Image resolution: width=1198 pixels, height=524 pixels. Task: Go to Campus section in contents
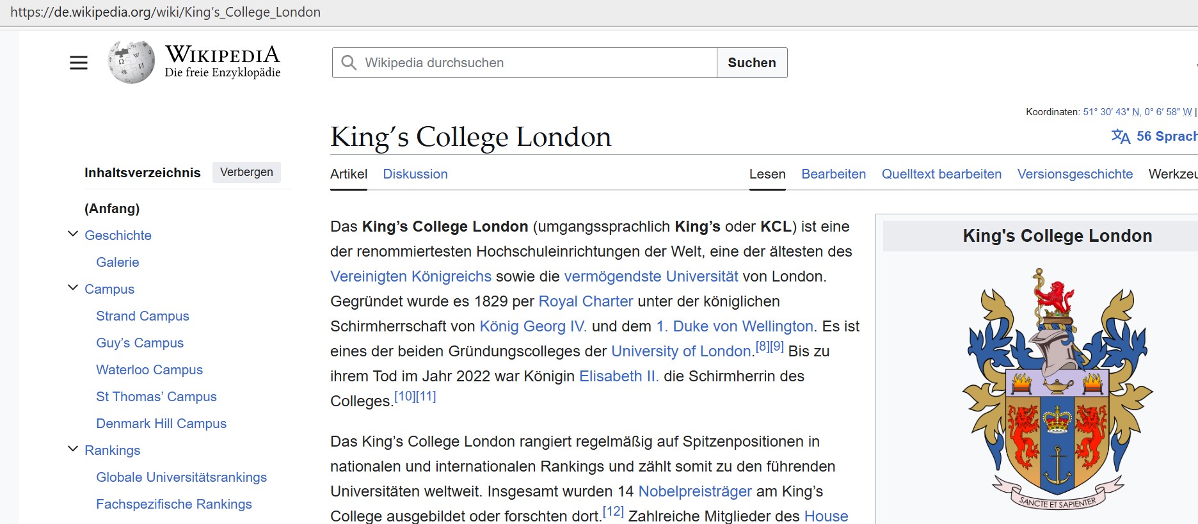click(x=109, y=289)
